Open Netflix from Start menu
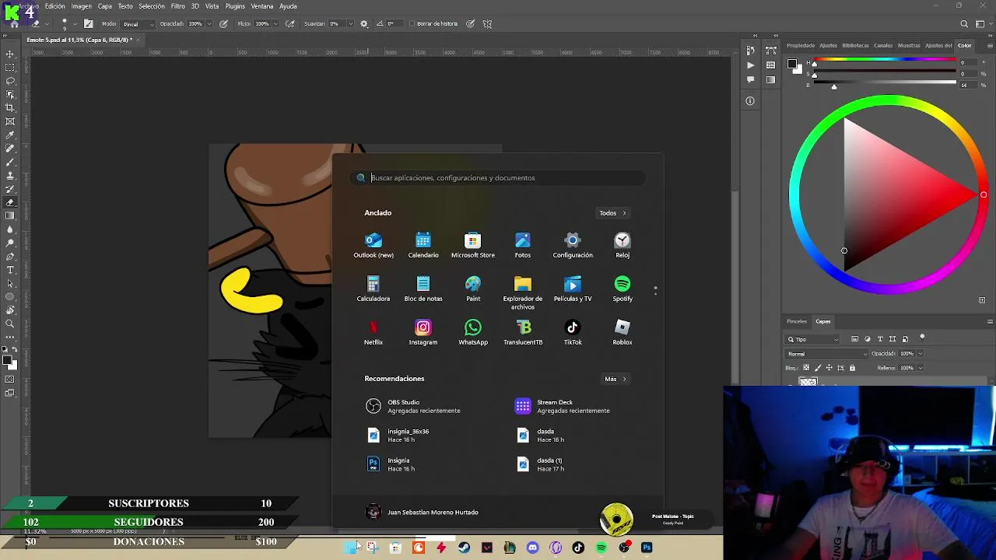The height and width of the screenshot is (560, 996). (373, 332)
